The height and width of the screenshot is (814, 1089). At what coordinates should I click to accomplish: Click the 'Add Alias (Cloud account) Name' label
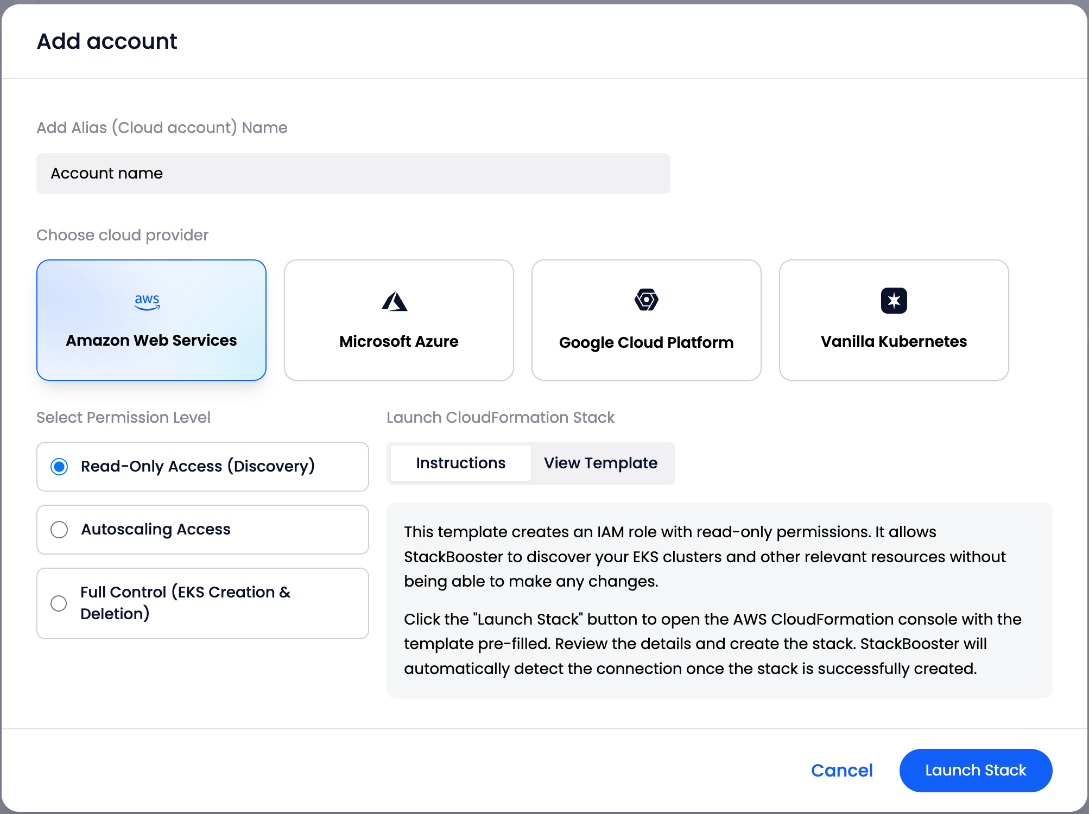162,128
